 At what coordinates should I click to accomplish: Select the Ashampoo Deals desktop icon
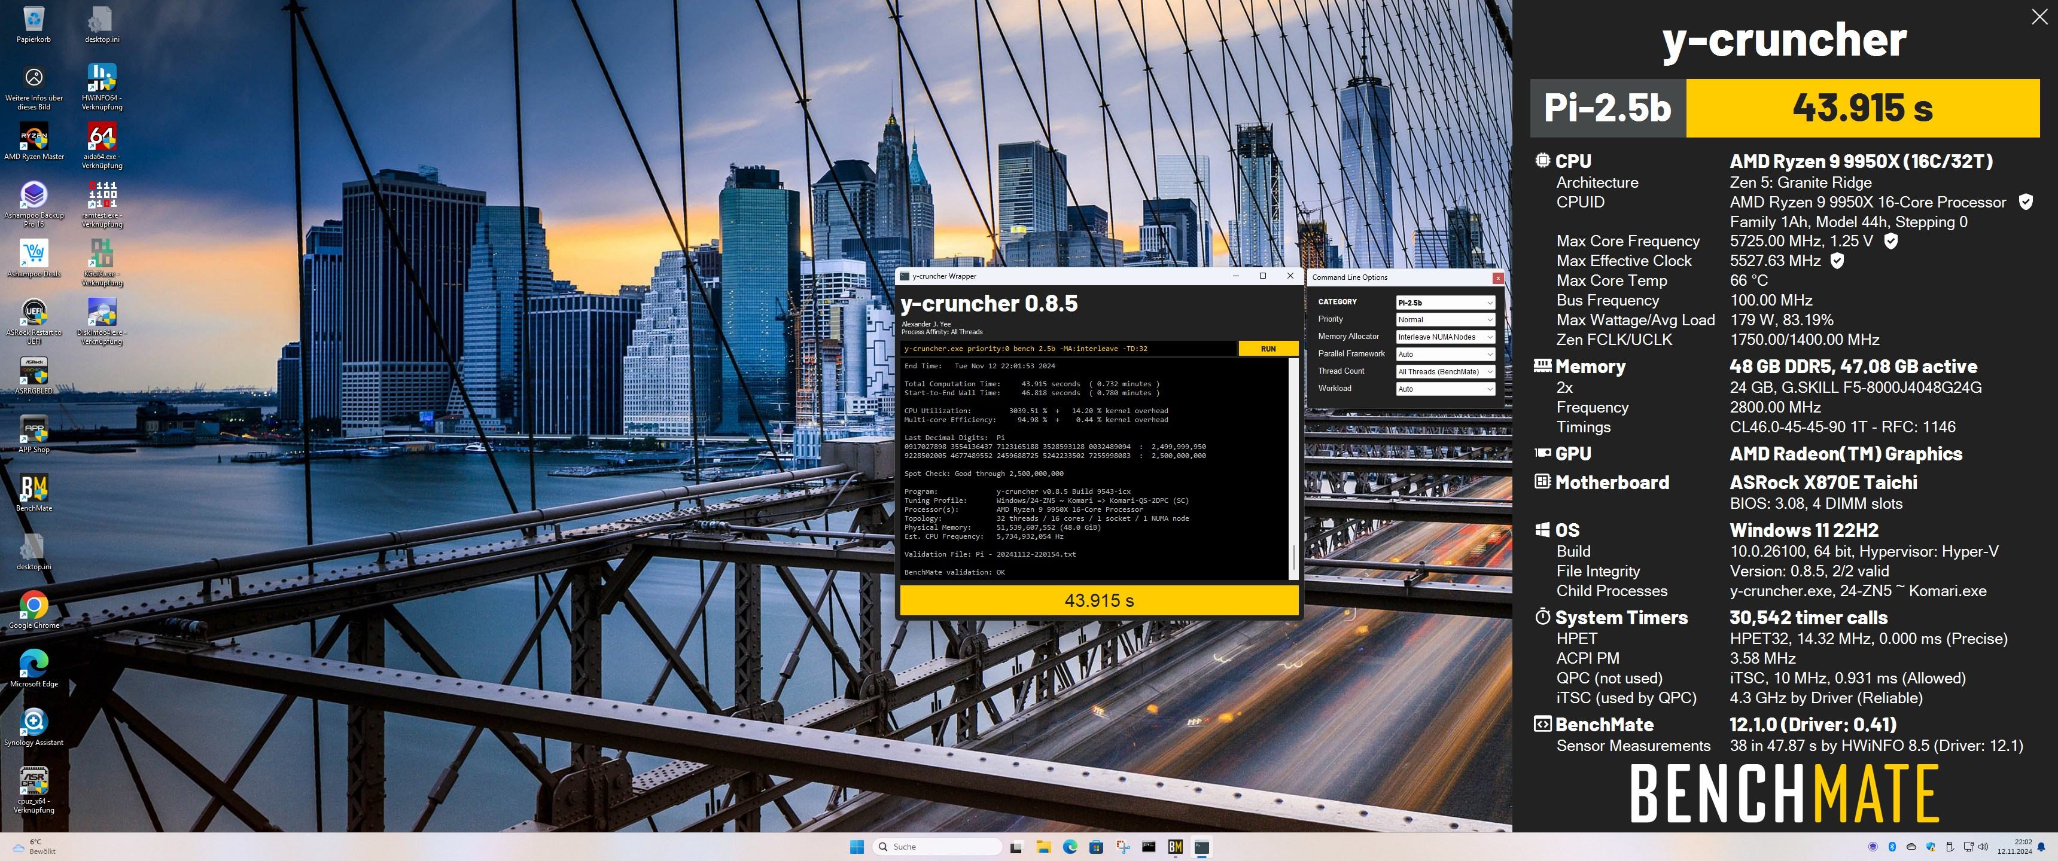34,258
